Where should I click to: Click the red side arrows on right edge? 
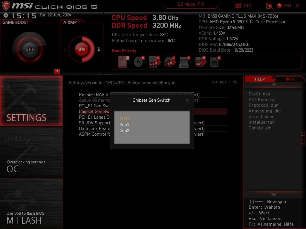tap(303, 144)
